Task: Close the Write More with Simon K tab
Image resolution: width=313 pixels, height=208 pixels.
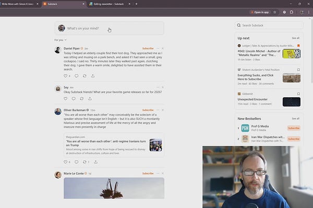Action: click(x=38, y=4)
